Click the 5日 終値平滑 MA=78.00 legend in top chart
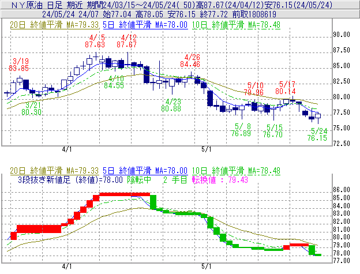 point(145,25)
